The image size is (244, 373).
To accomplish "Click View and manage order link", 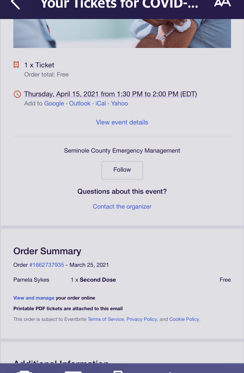I will 34,298.
